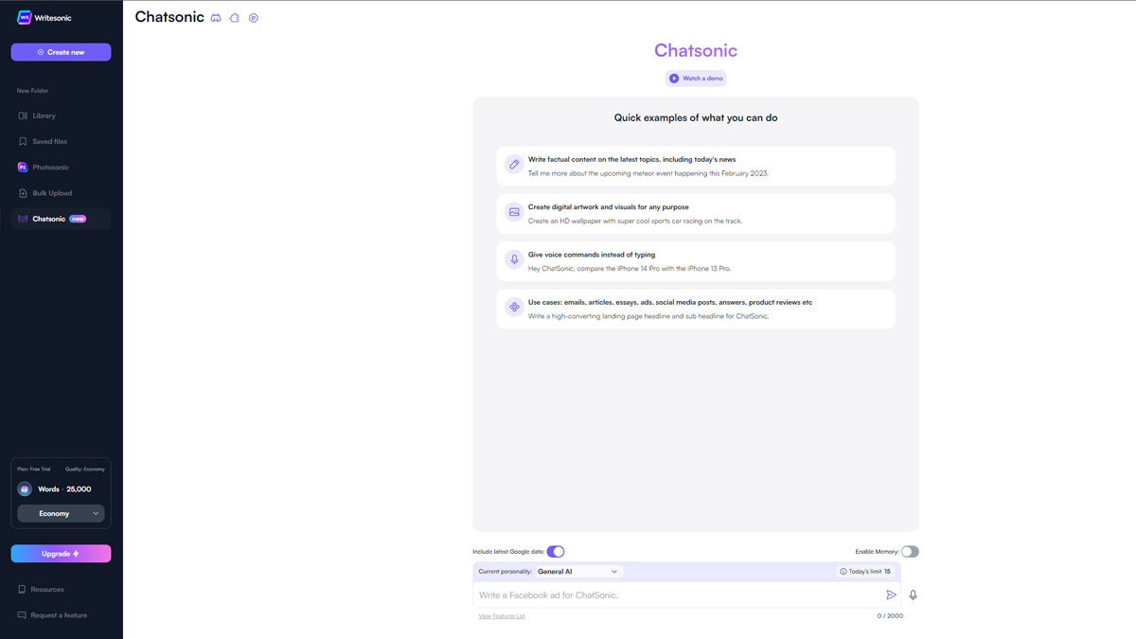
Task: Click the Writesonic logo
Action: (x=25, y=18)
